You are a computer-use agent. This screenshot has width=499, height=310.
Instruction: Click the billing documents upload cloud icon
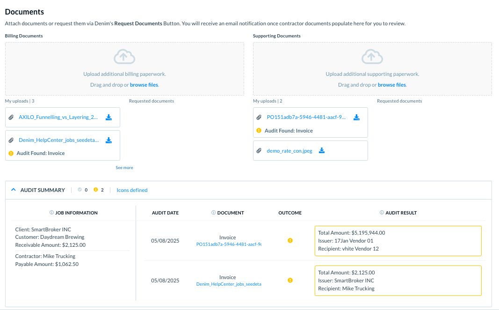point(124,57)
